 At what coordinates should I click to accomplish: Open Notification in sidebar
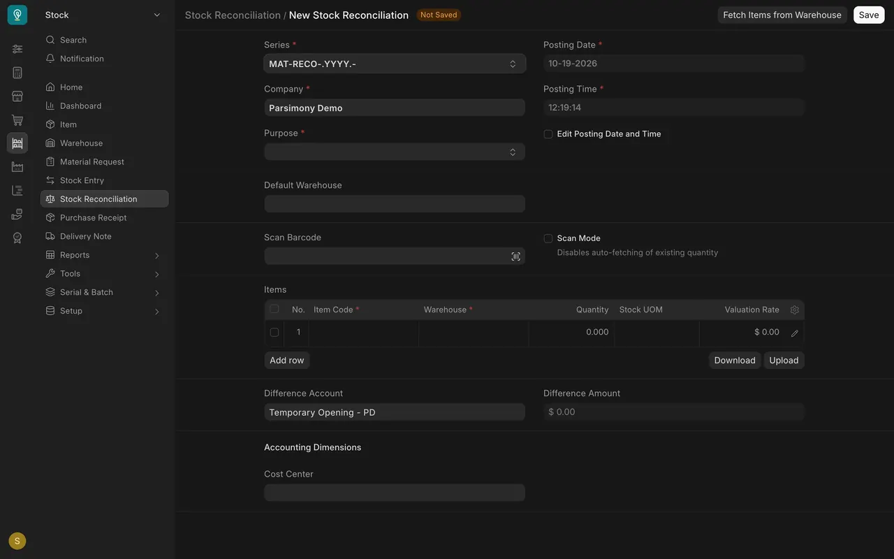[x=104, y=59]
